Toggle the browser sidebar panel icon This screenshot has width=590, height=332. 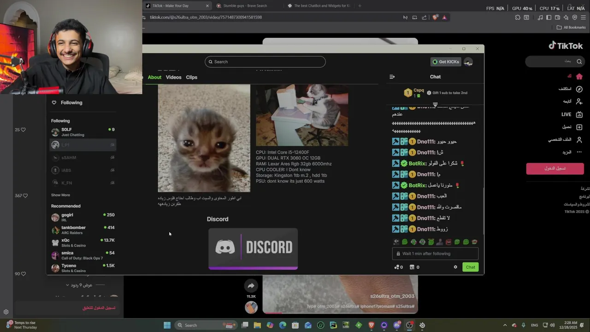tap(549, 18)
